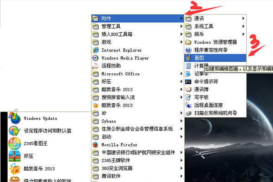Click the 酷我音乐 2013 icon in the left panel
This screenshot has width=273, height=182.
(15, 169)
